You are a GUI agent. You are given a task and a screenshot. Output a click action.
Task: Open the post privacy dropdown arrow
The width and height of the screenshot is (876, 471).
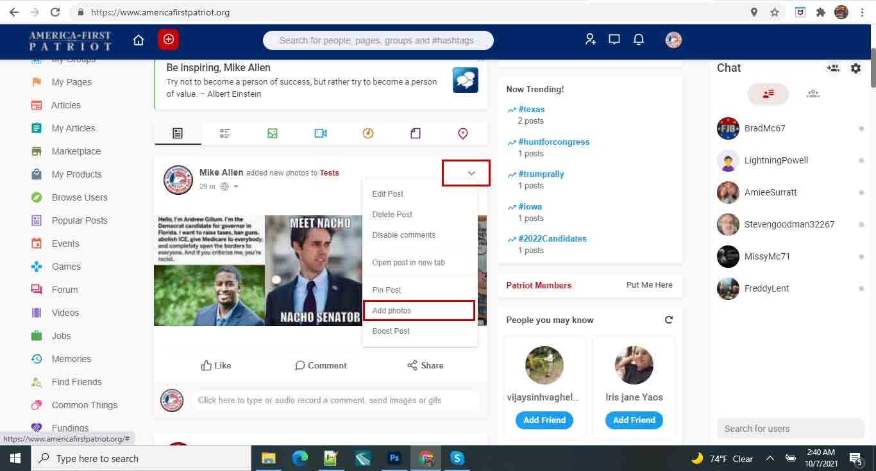pyautogui.click(x=236, y=187)
